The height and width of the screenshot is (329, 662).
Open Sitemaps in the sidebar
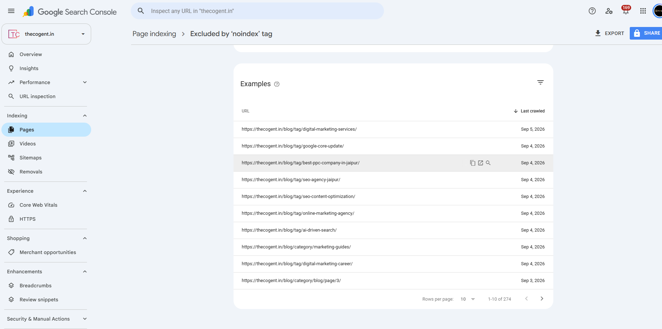46,158
